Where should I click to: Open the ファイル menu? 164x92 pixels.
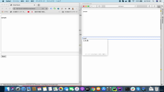click(x=16, y=1)
